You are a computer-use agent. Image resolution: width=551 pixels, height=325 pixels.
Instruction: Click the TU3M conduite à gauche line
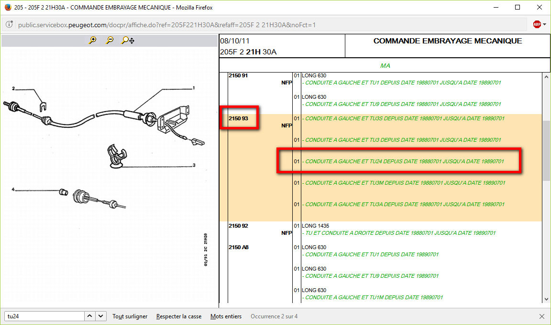click(404, 183)
